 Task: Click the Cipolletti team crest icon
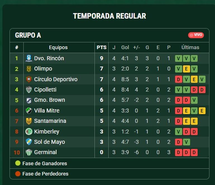pos(29,90)
